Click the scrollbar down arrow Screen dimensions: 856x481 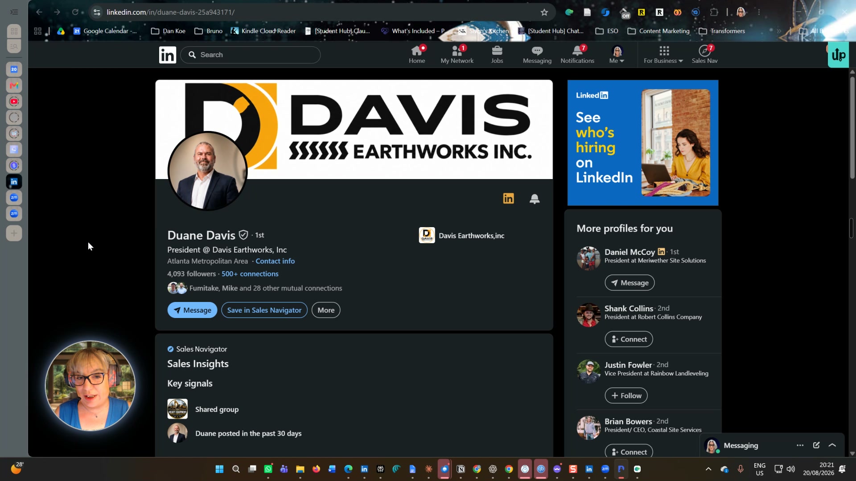[x=852, y=453]
